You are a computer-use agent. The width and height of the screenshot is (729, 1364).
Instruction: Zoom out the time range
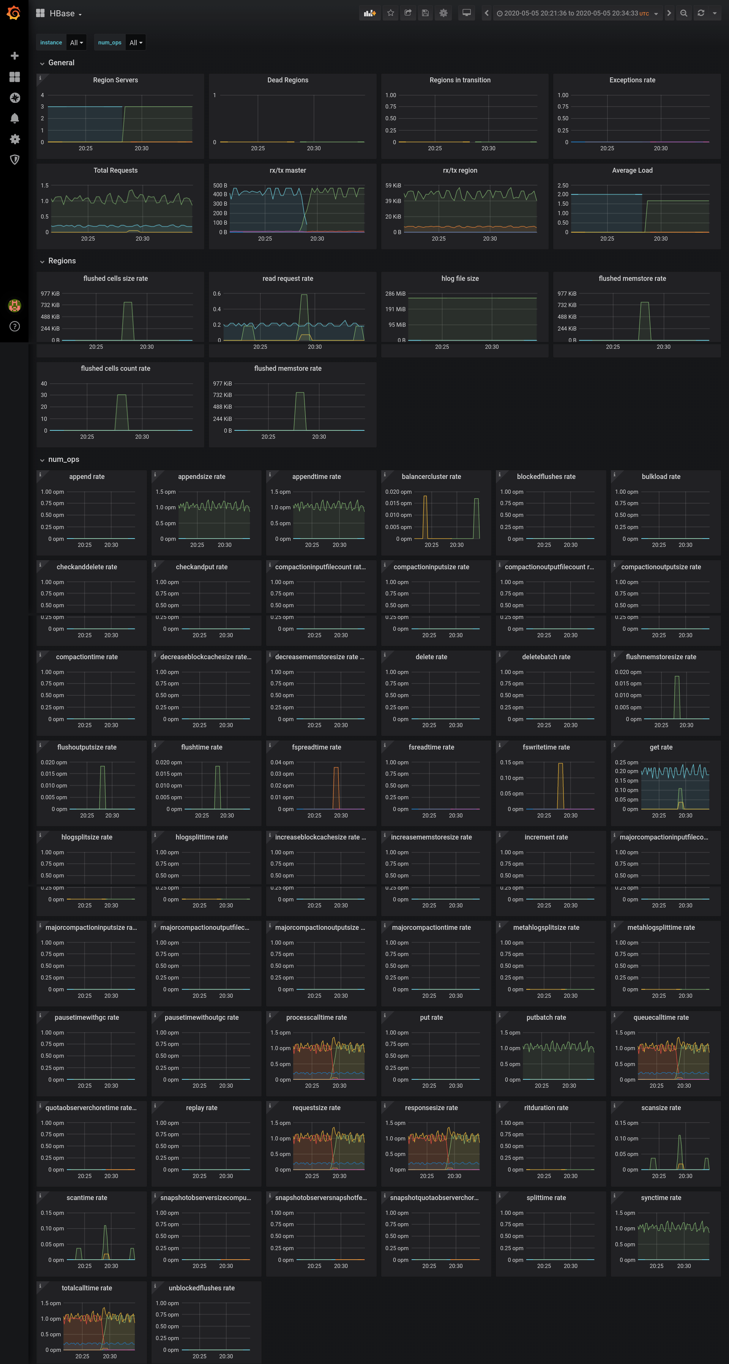[x=683, y=13]
